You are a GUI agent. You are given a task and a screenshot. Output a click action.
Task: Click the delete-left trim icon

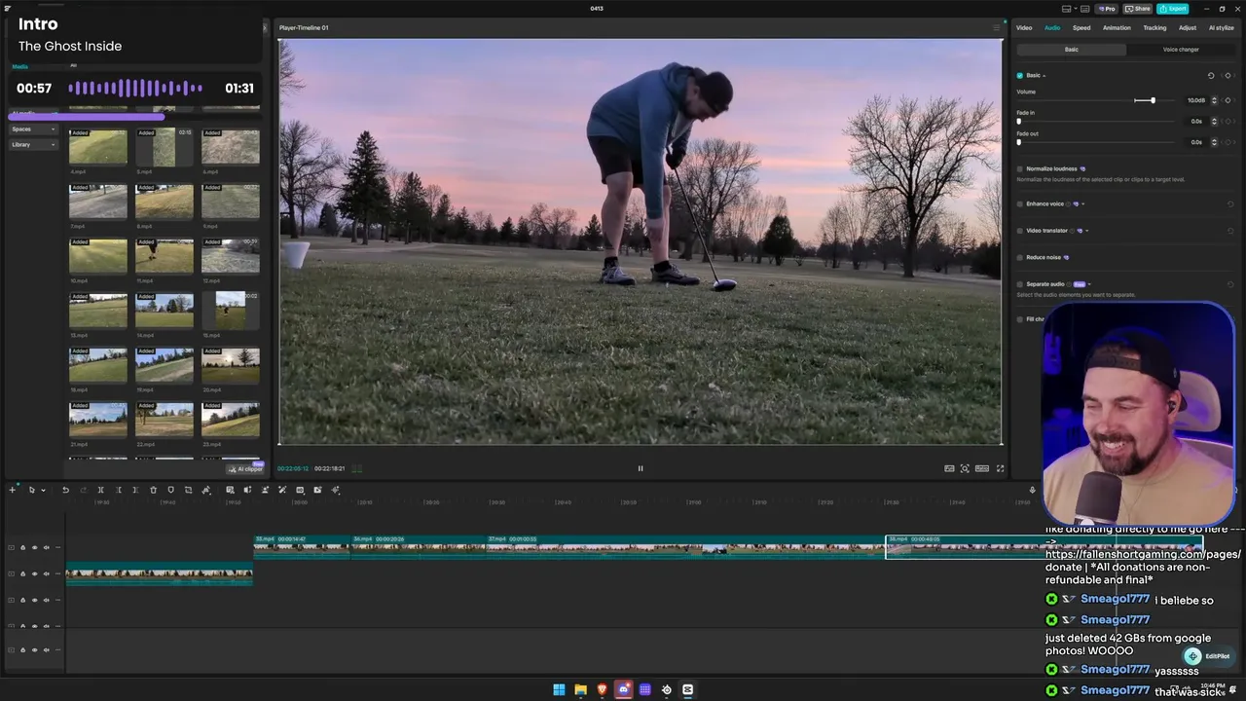[x=119, y=490]
